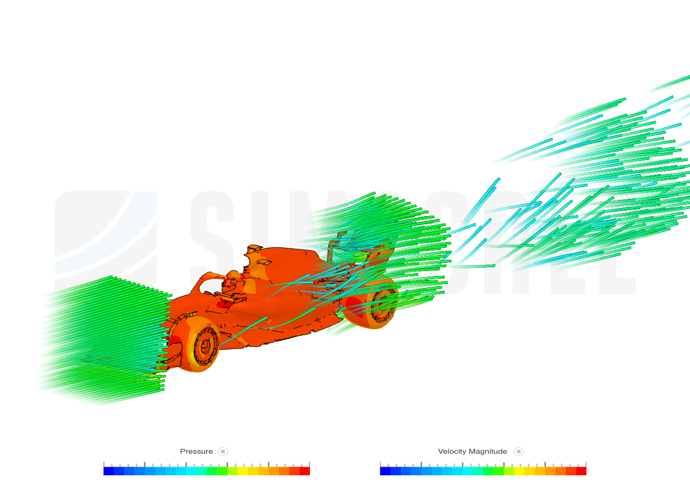Select the dark blue swatch in Velocity legend

[385, 471]
